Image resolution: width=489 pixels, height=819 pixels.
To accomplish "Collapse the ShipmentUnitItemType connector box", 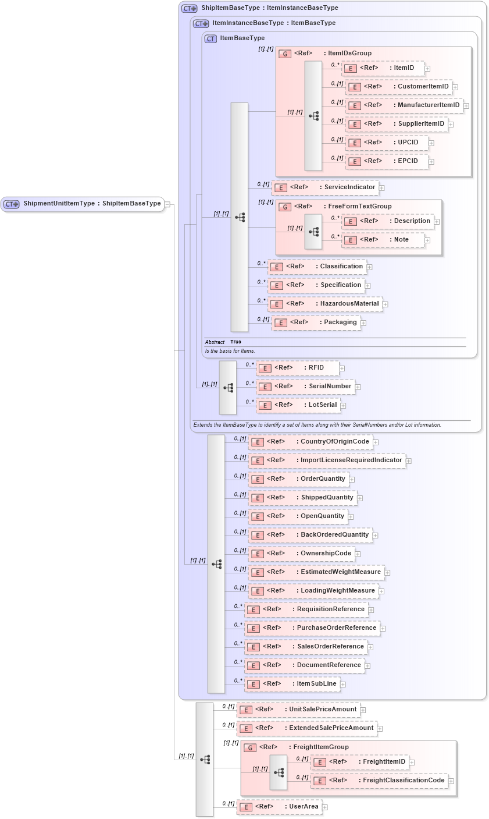I will pyautogui.click(x=167, y=204).
